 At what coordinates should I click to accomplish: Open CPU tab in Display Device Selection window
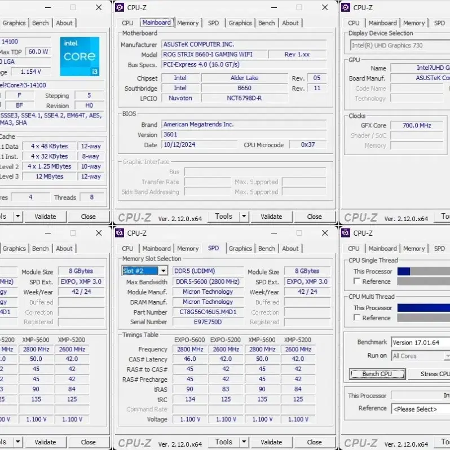[354, 23]
